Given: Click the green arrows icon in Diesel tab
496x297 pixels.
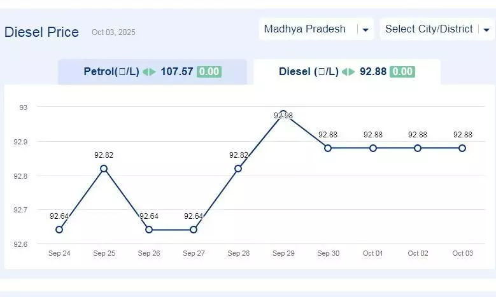Looking at the screenshot, I should (348, 72).
